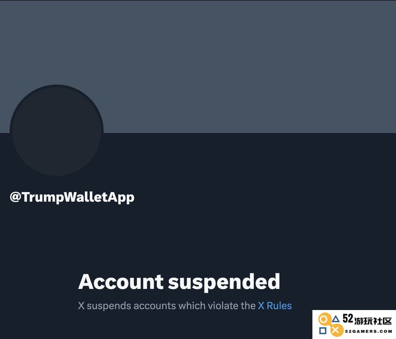Click the 52GAMERS.COM watermark text

pos(368,331)
